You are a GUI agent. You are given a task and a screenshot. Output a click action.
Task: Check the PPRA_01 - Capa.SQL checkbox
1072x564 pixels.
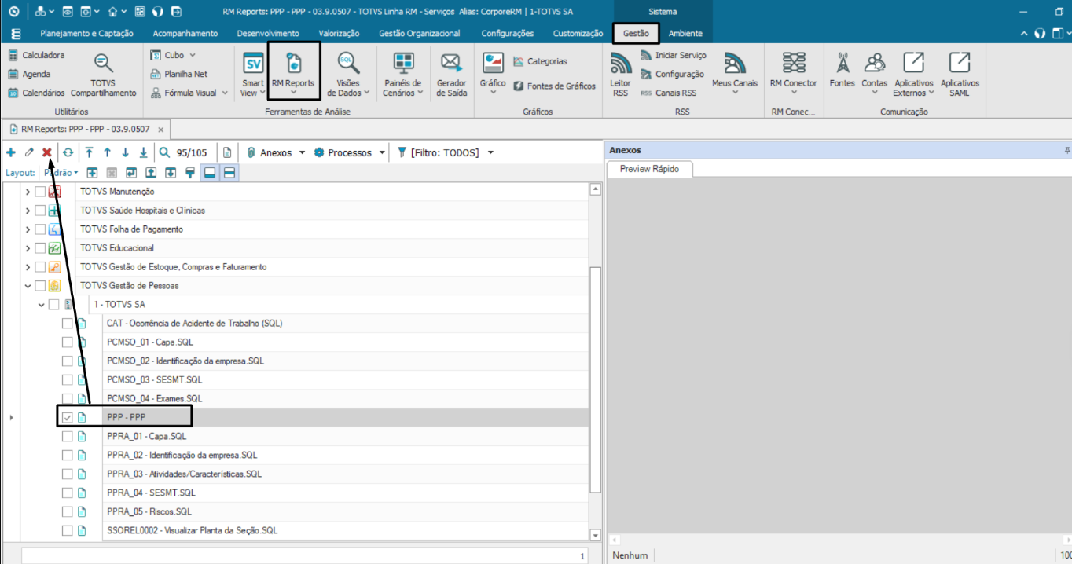(x=68, y=436)
